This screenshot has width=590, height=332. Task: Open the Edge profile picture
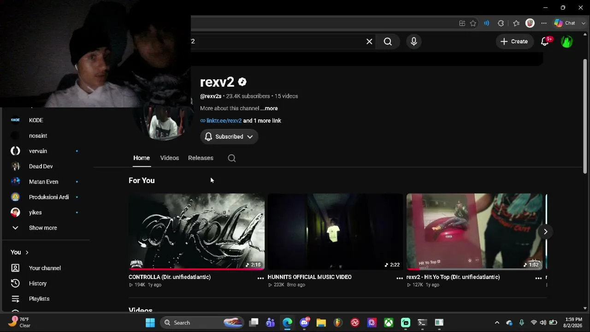click(530, 23)
